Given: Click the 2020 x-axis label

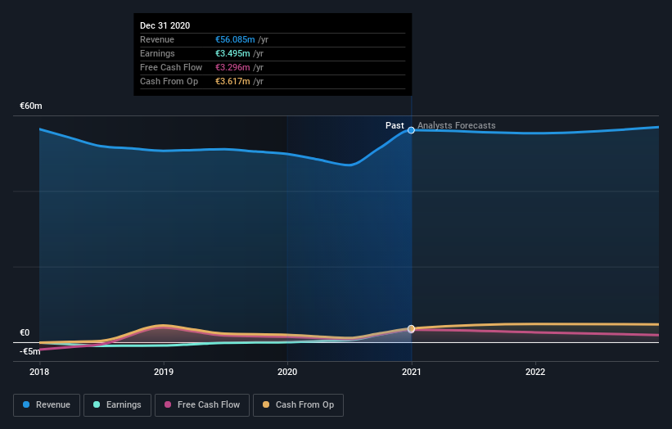Looking at the screenshot, I should (287, 372).
